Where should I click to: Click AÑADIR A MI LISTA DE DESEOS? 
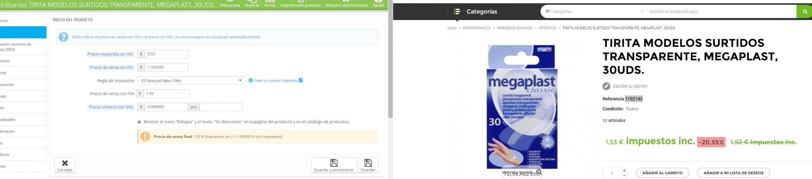pos(734,173)
